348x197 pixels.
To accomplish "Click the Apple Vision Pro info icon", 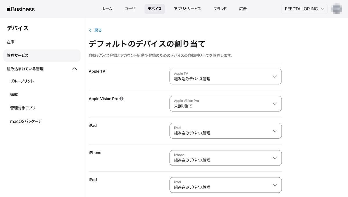I will (122, 99).
